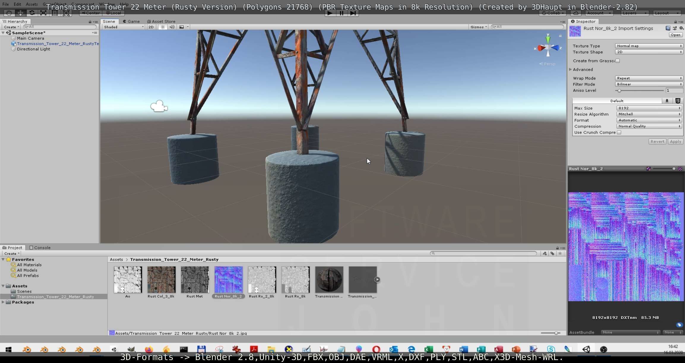Screen dimensions: 685x363
Task: Toggle Center pivot mode button
Action: tap(91, 13)
